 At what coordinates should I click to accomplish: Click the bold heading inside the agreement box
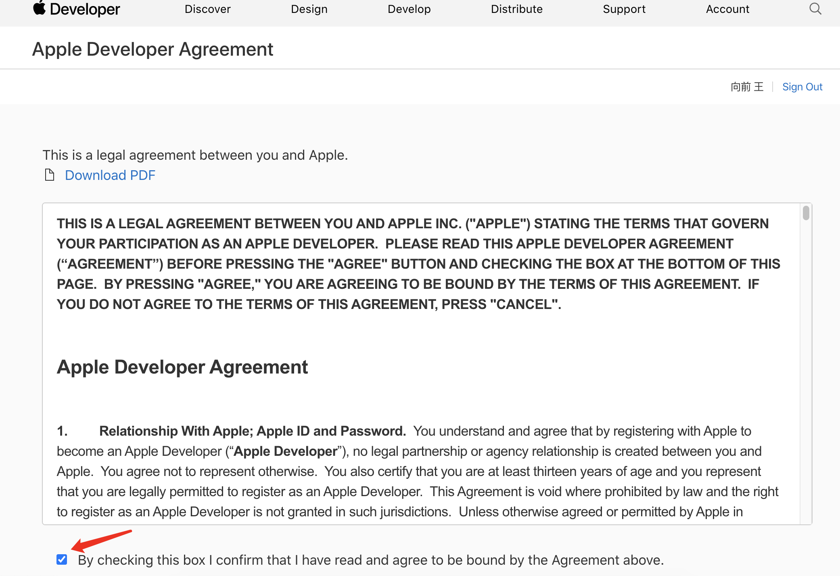click(x=182, y=367)
